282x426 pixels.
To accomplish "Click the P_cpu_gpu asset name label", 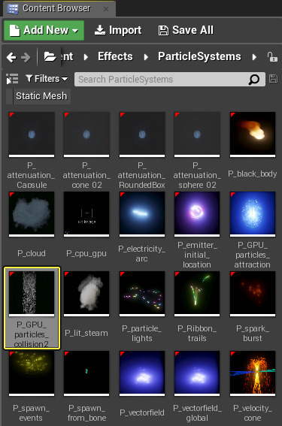I will pos(86,253).
